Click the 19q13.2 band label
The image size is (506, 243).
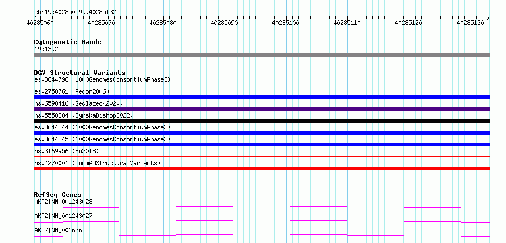pos(46,49)
